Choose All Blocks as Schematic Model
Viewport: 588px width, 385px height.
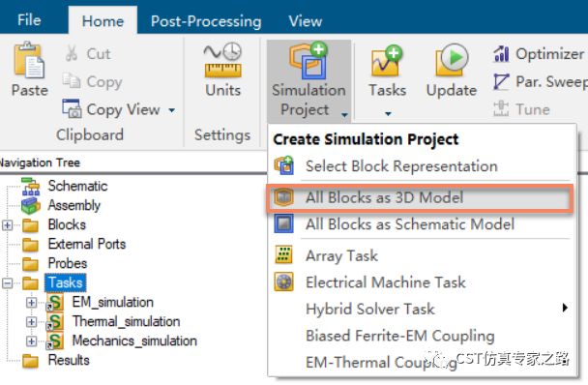pos(395,224)
